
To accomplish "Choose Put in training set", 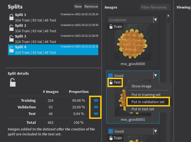I will pos(146,95).
